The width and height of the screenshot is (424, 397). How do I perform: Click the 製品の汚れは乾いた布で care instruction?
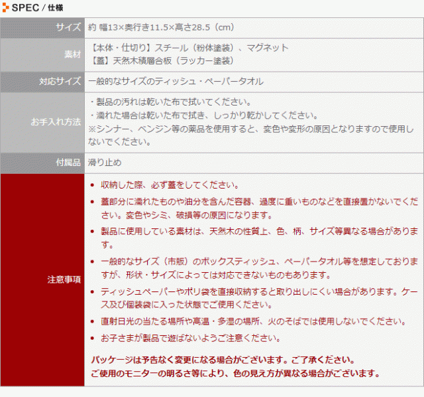click(170, 102)
